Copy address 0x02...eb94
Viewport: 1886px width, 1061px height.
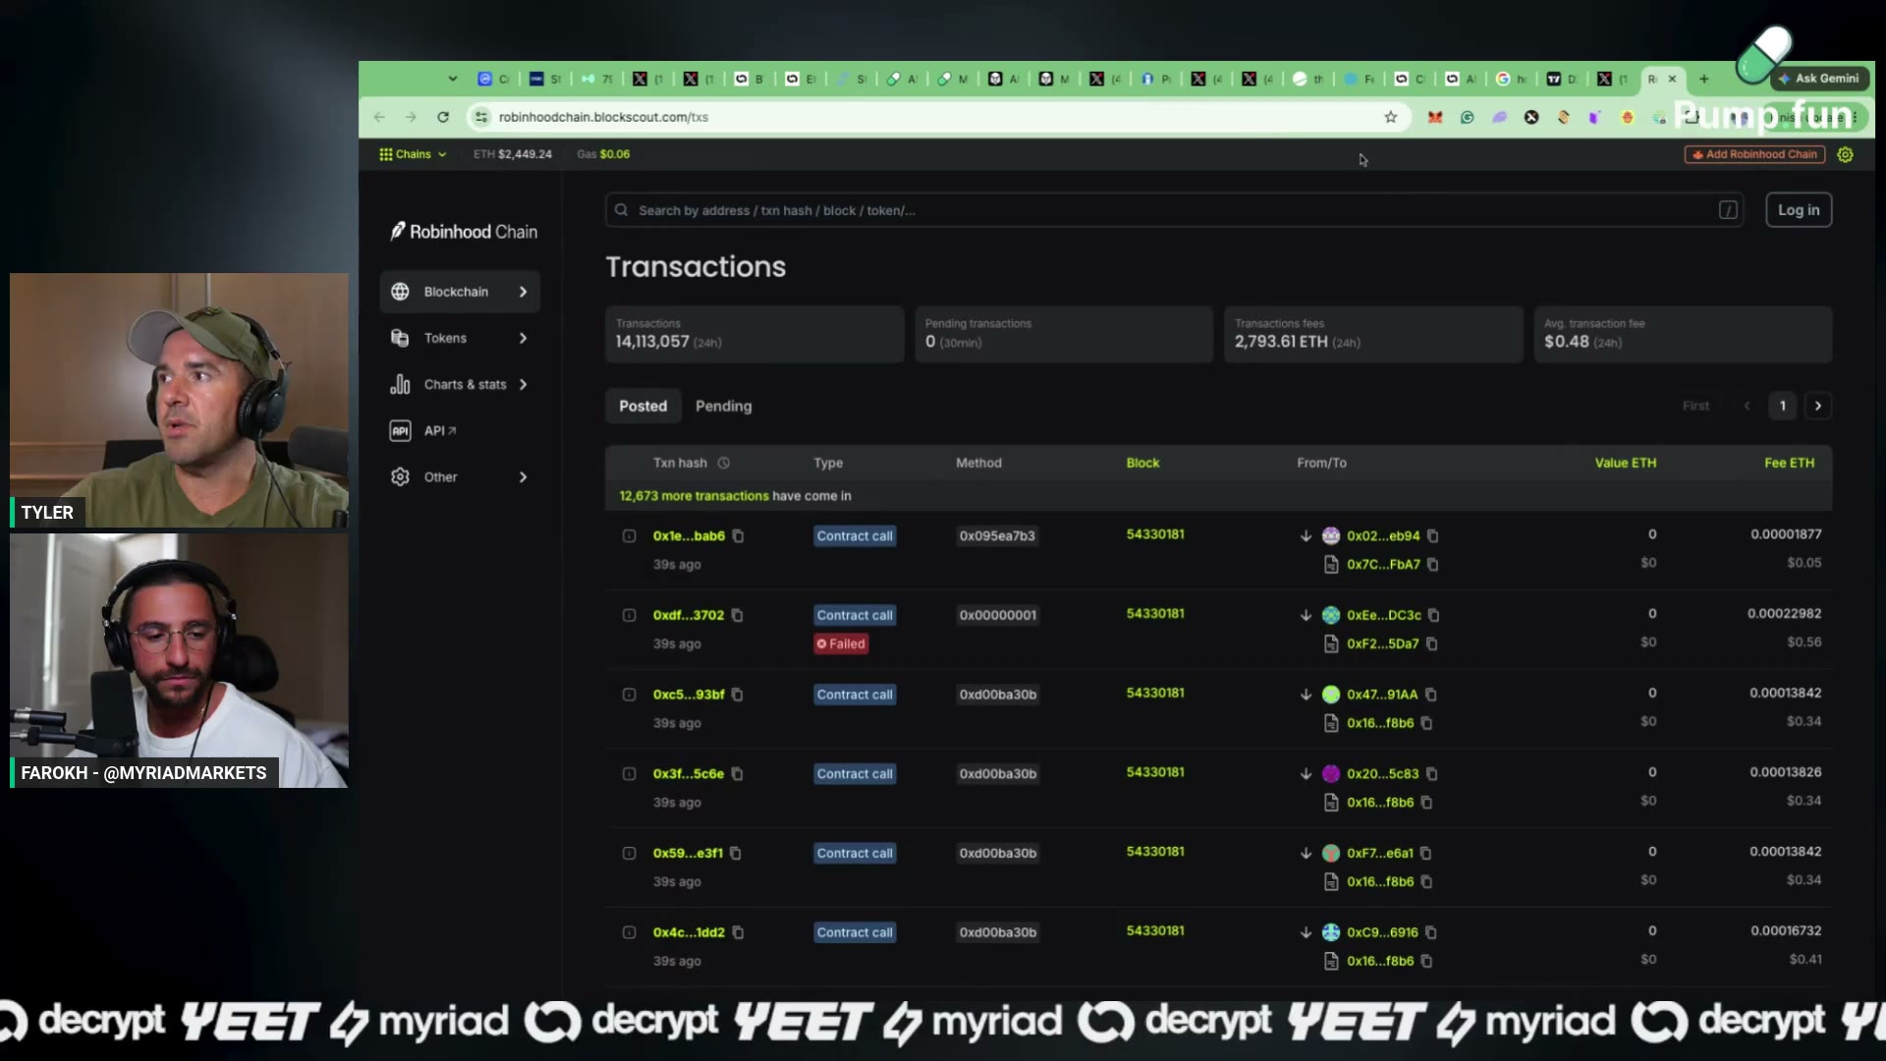(1432, 536)
